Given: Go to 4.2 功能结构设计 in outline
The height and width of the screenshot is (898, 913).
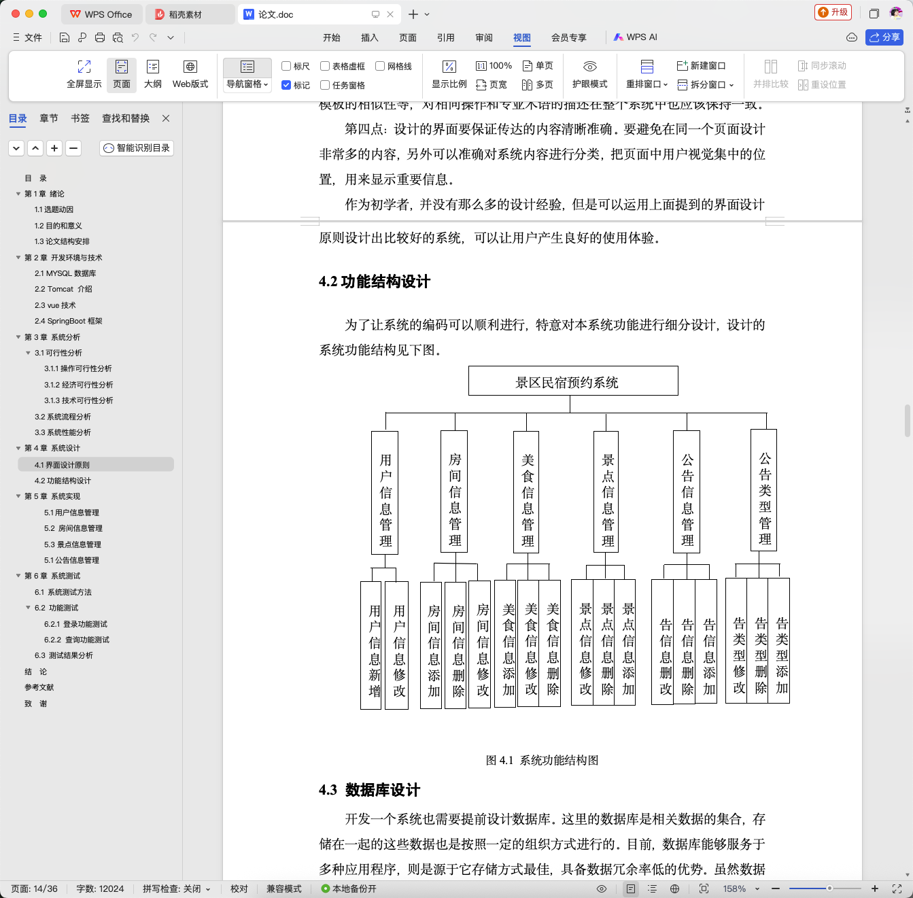Looking at the screenshot, I should tap(63, 481).
